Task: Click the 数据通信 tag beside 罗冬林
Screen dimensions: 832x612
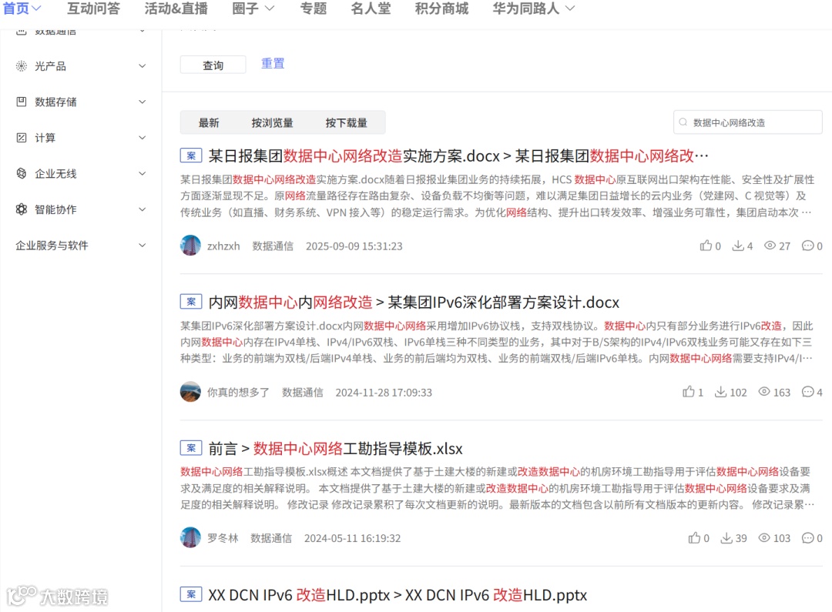Action: (271, 538)
